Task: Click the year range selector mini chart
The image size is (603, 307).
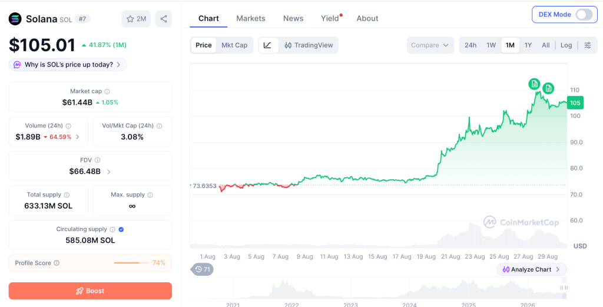Action: click(379, 288)
